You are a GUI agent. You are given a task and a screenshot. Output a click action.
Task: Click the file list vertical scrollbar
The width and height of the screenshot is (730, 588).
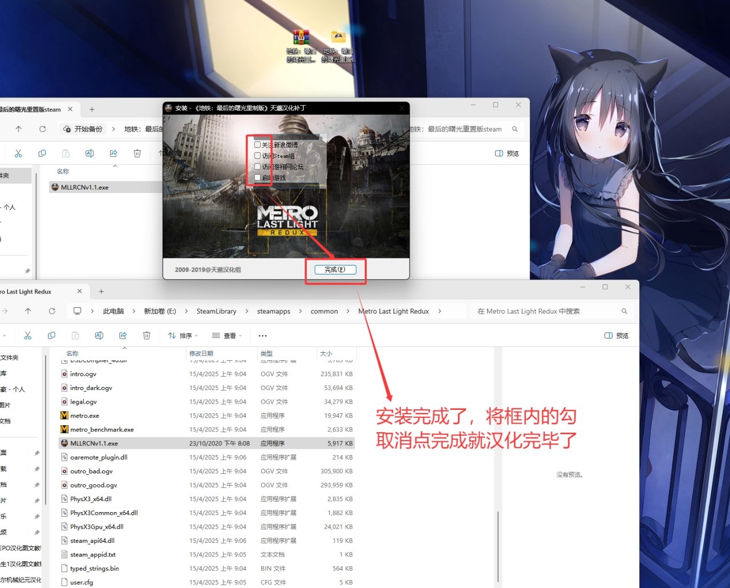[x=498, y=545]
